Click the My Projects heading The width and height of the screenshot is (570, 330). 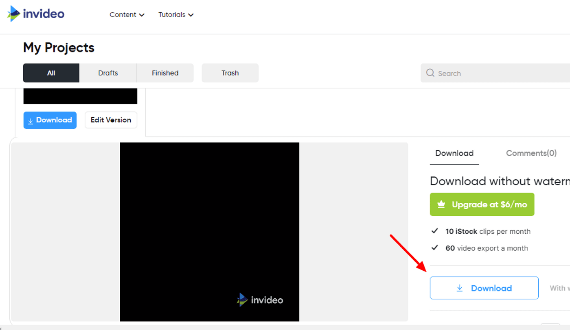click(x=59, y=48)
